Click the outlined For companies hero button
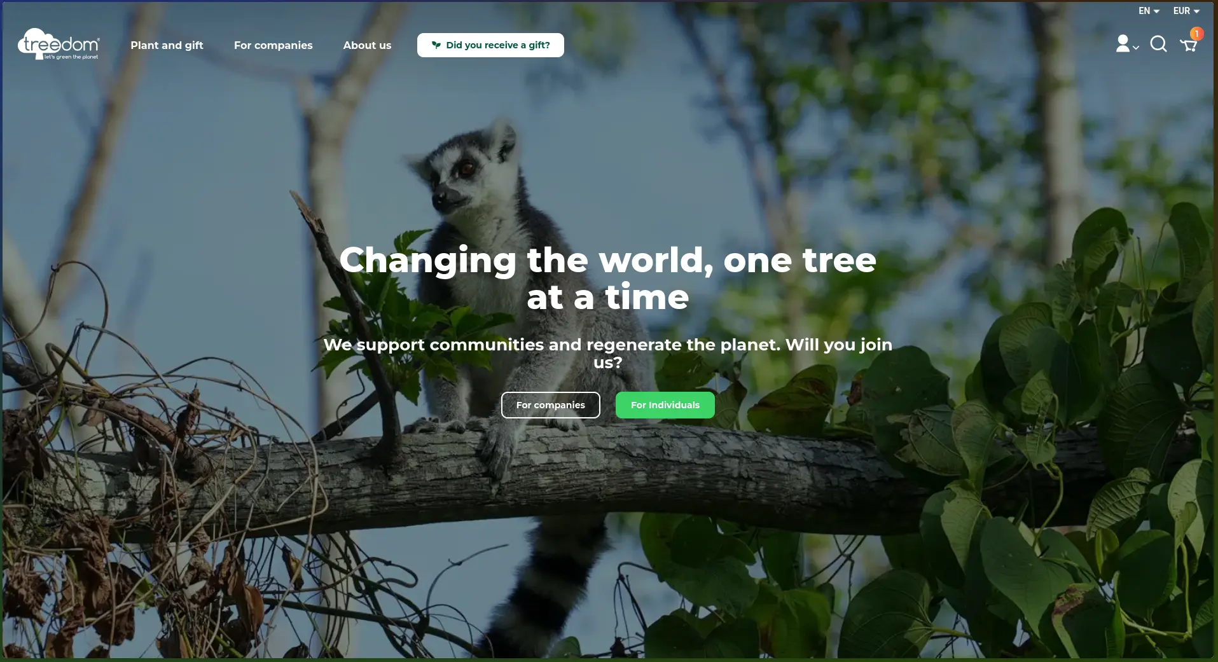Screen dimensions: 1218x662 click(550, 405)
